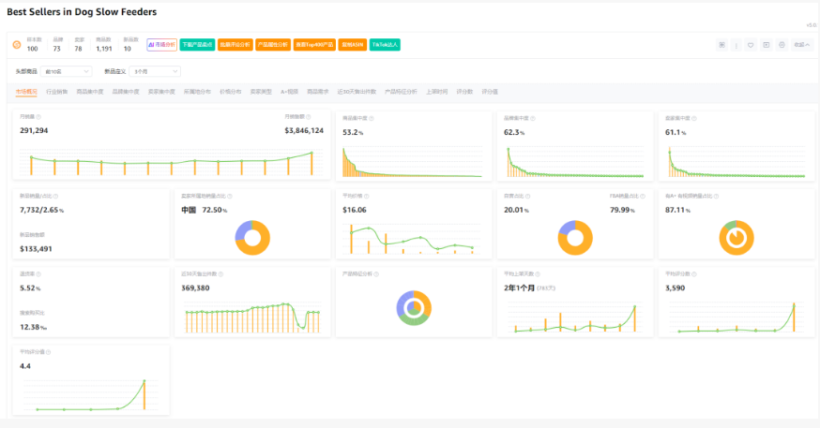Click help icon in the 3,590 average ratings card
Viewport: 820px width, 428px height.
click(x=694, y=274)
